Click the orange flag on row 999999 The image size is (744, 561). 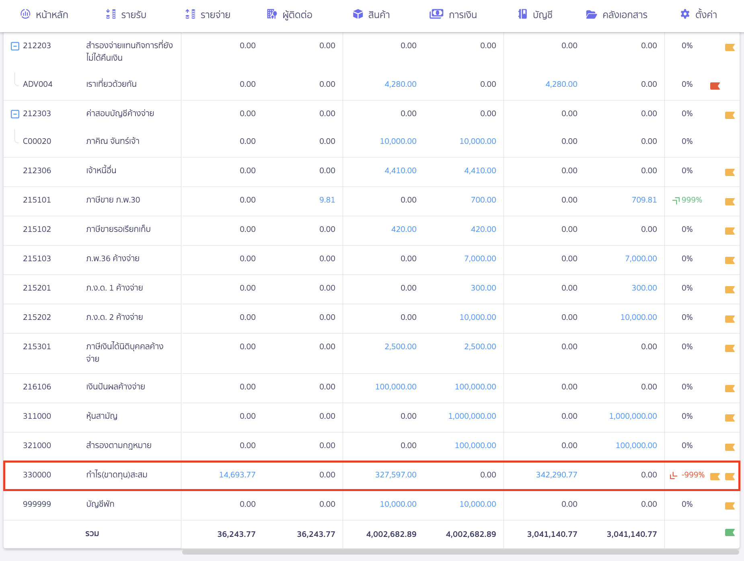pos(730,506)
